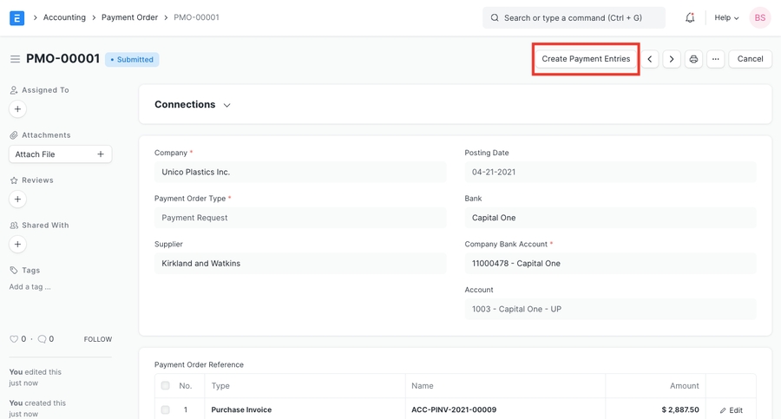This screenshot has width=781, height=419.
Task: Open user avatar BS menu
Action: (759, 17)
